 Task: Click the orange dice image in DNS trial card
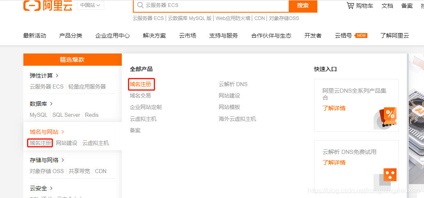coord(390,175)
